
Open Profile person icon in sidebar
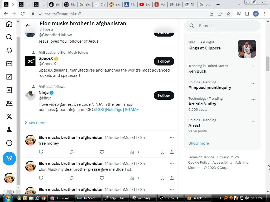(x=9, y=130)
